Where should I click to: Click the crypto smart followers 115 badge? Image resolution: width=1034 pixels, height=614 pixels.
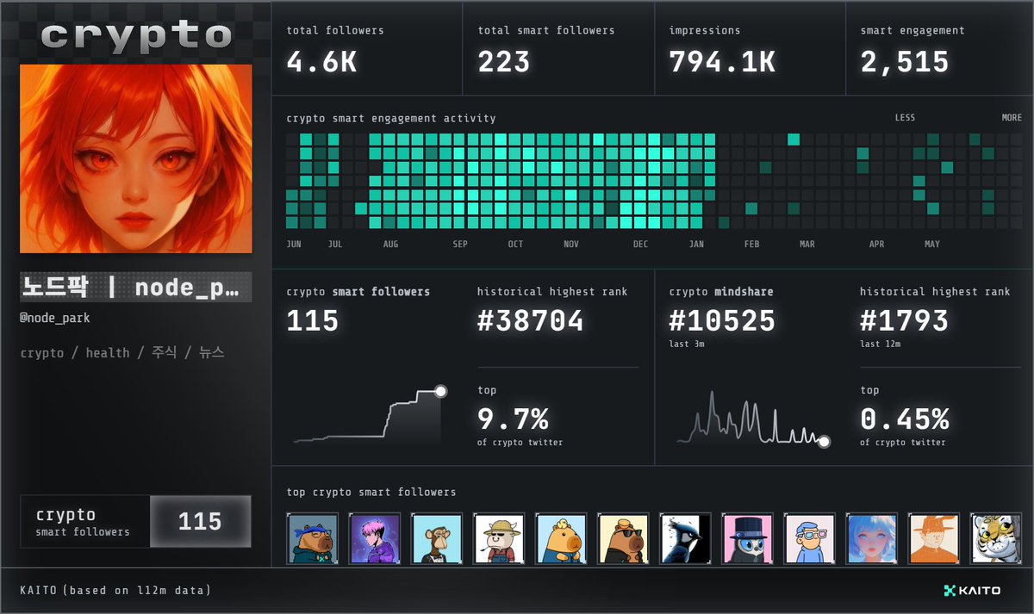click(136, 521)
